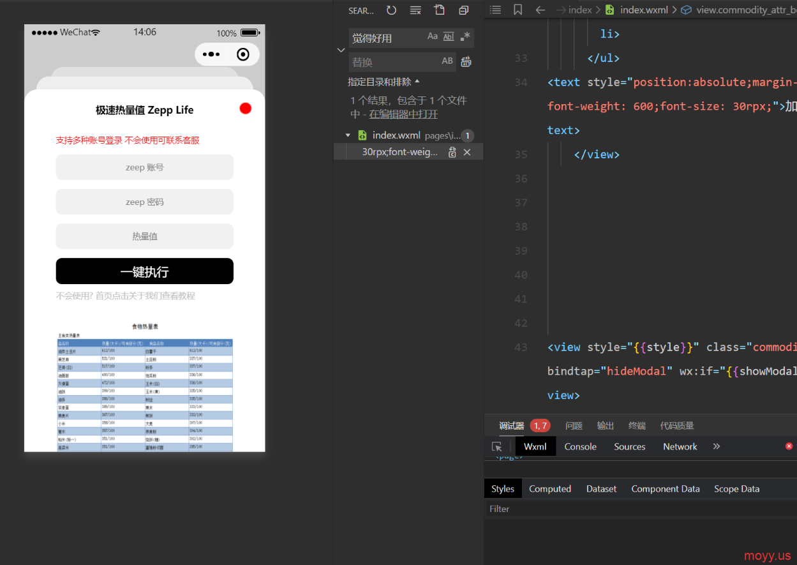Switch to the Sources devtools tab
The width and height of the screenshot is (797, 565).
630,446
